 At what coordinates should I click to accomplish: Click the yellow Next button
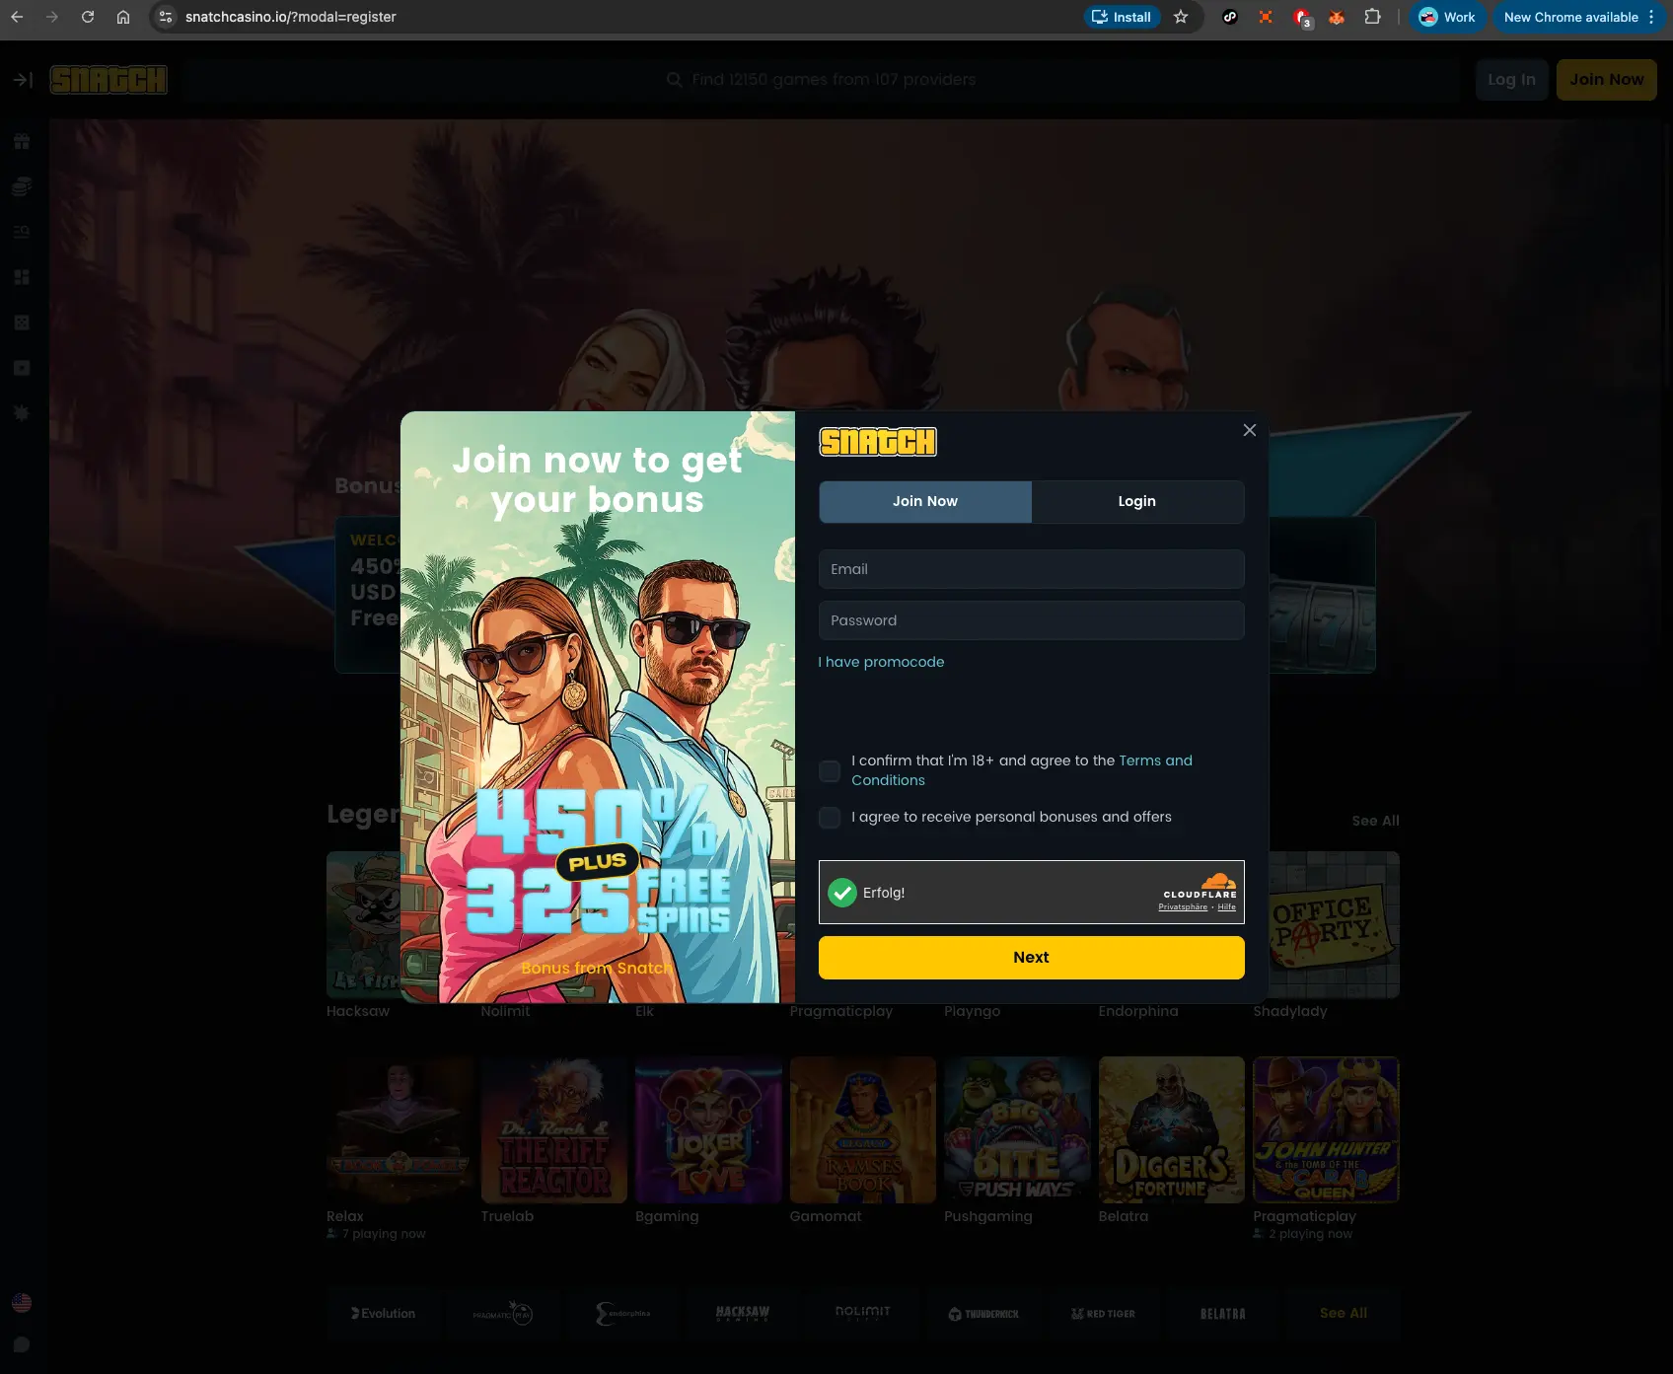point(1031,958)
